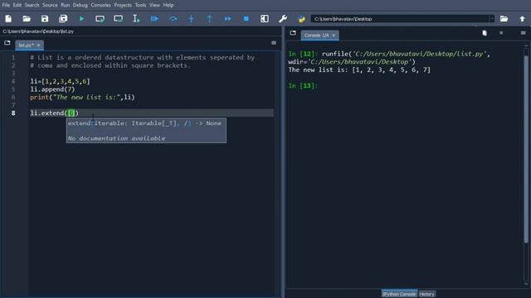Open the Source menu
Viewport: 531px width, 298px height.
(x=50, y=5)
